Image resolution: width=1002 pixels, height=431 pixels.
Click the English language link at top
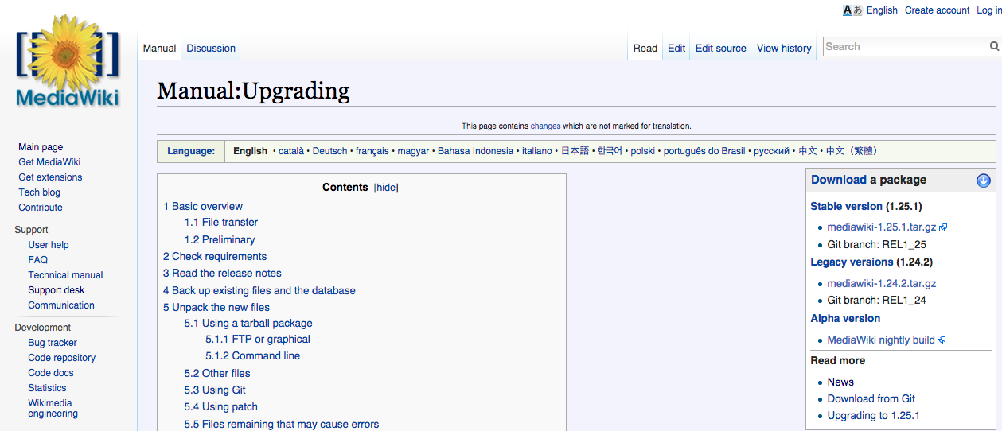[882, 10]
